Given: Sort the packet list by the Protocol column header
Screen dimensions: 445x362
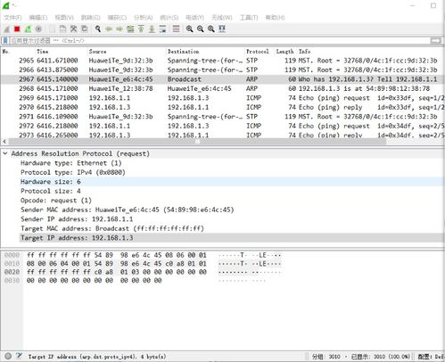Looking at the screenshot, I should 258,52.
